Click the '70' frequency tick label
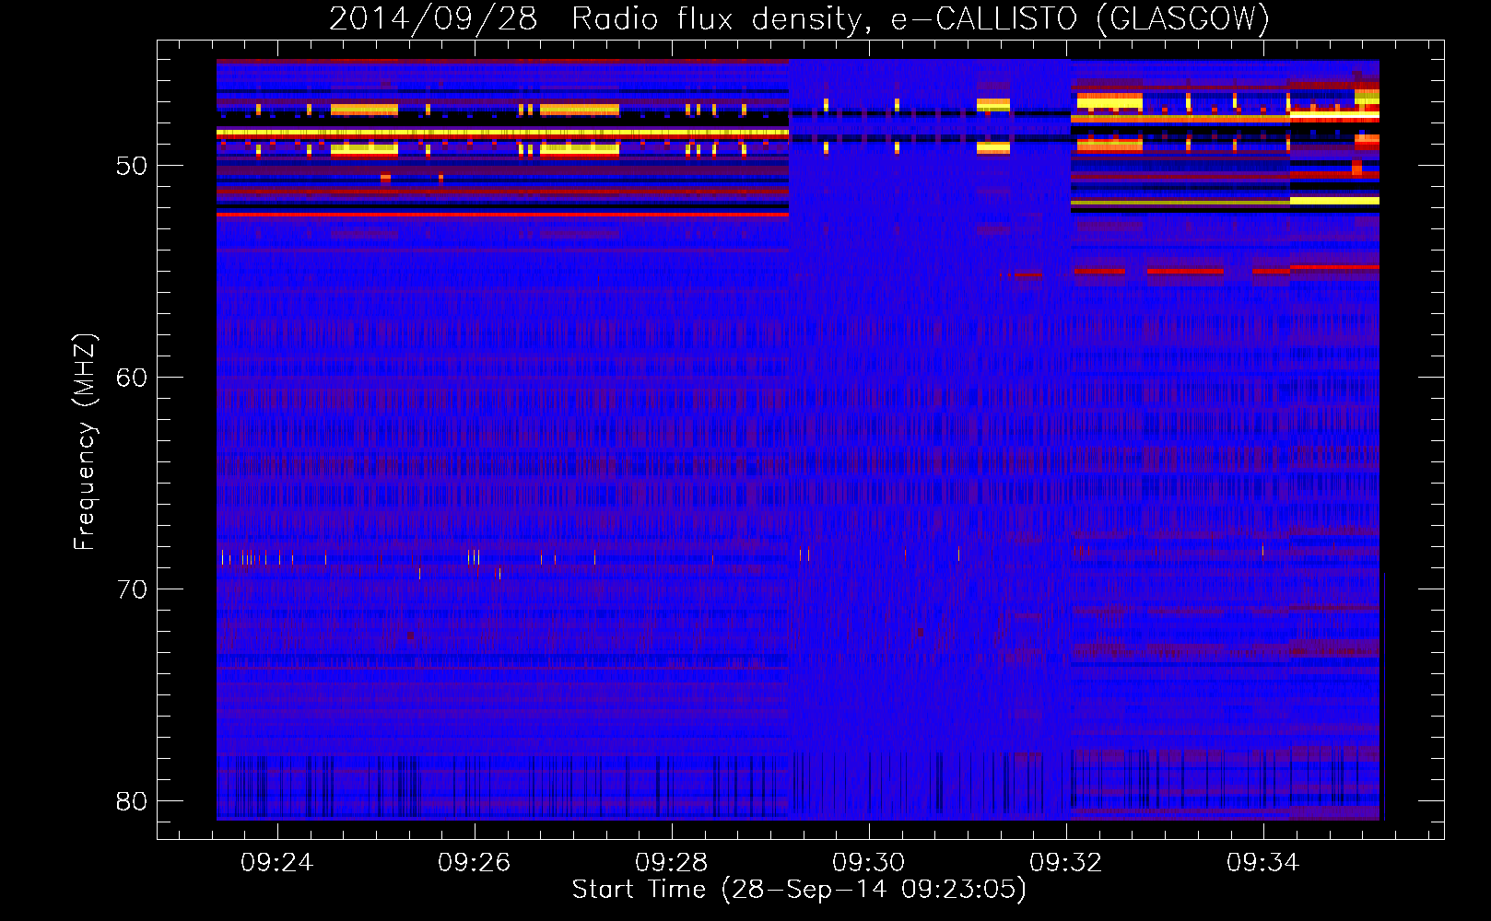 coord(132,589)
